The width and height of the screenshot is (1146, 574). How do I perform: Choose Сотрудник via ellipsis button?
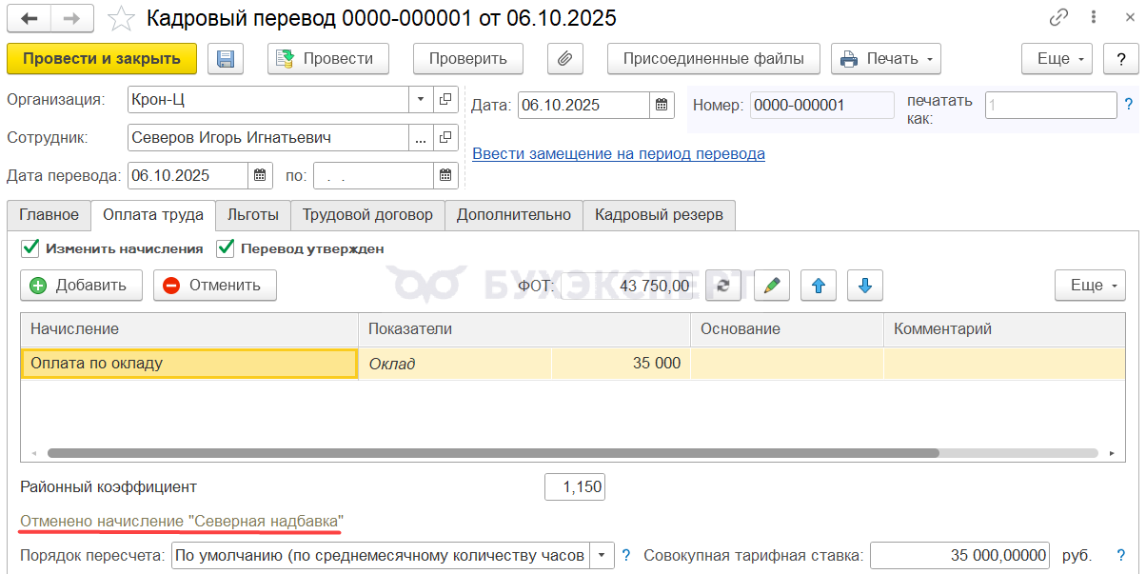click(x=422, y=138)
